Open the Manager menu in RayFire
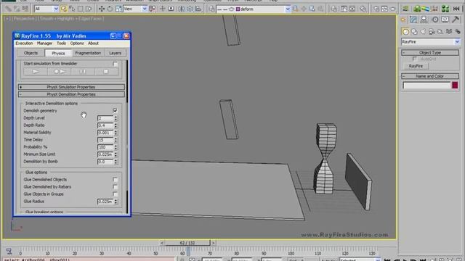 click(x=44, y=43)
